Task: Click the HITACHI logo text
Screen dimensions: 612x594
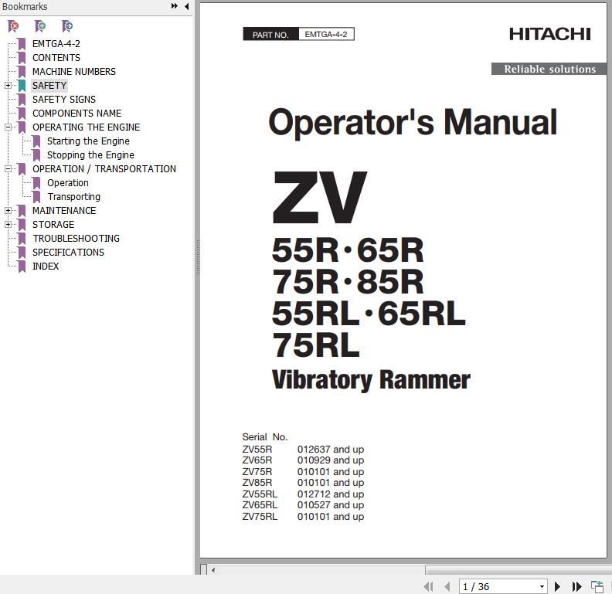Action: point(550,34)
